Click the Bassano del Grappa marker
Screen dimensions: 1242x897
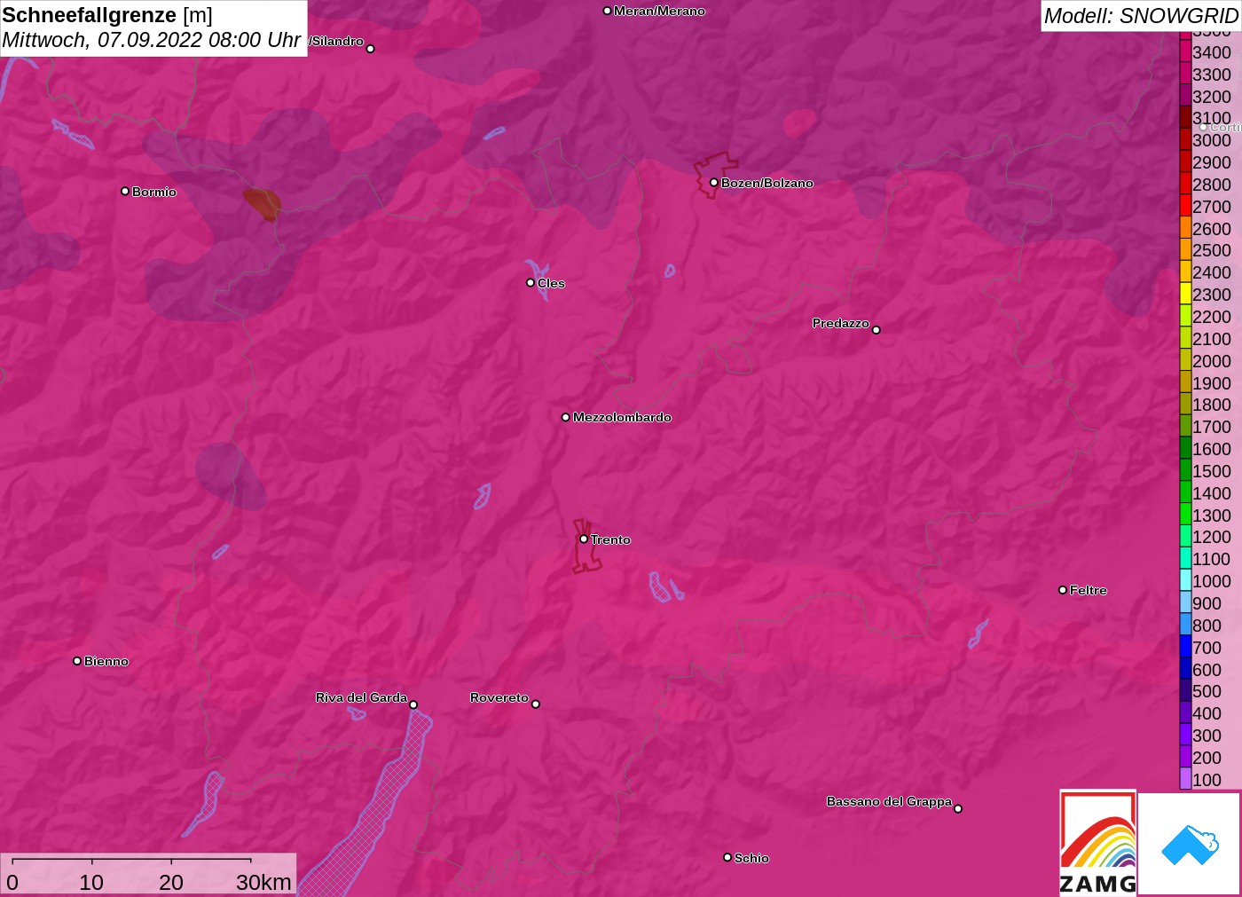coord(958,808)
